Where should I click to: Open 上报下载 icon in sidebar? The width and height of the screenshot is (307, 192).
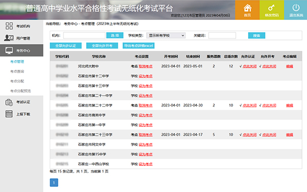point(9,114)
